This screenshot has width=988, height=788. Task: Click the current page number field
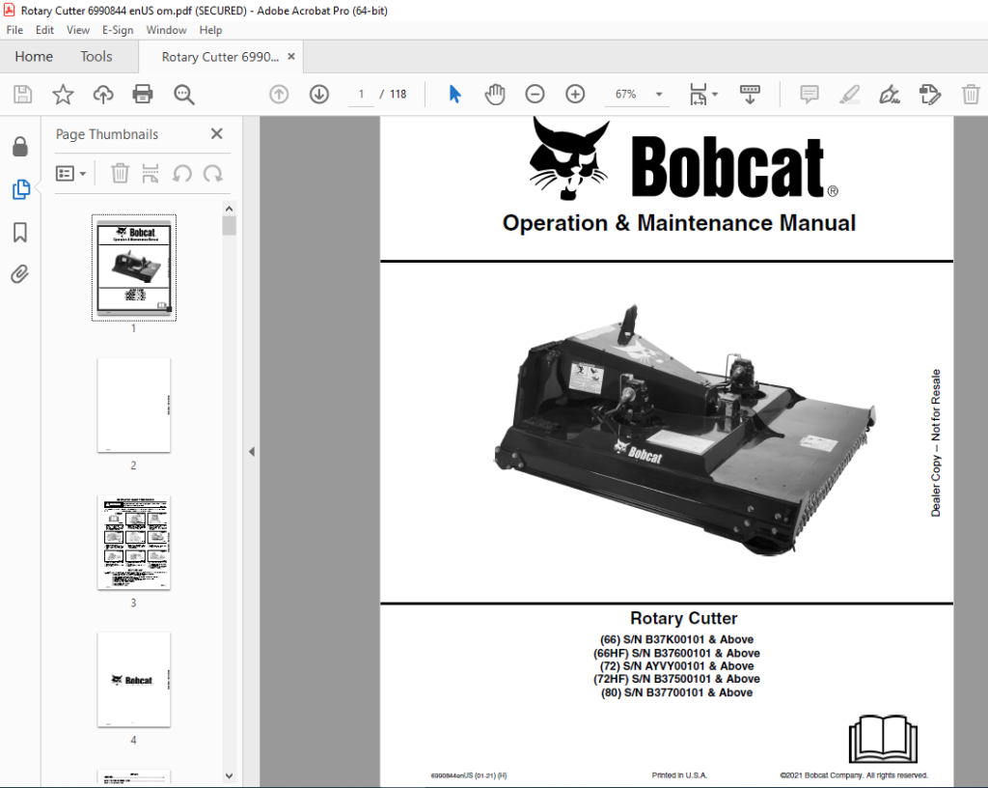click(361, 95)
